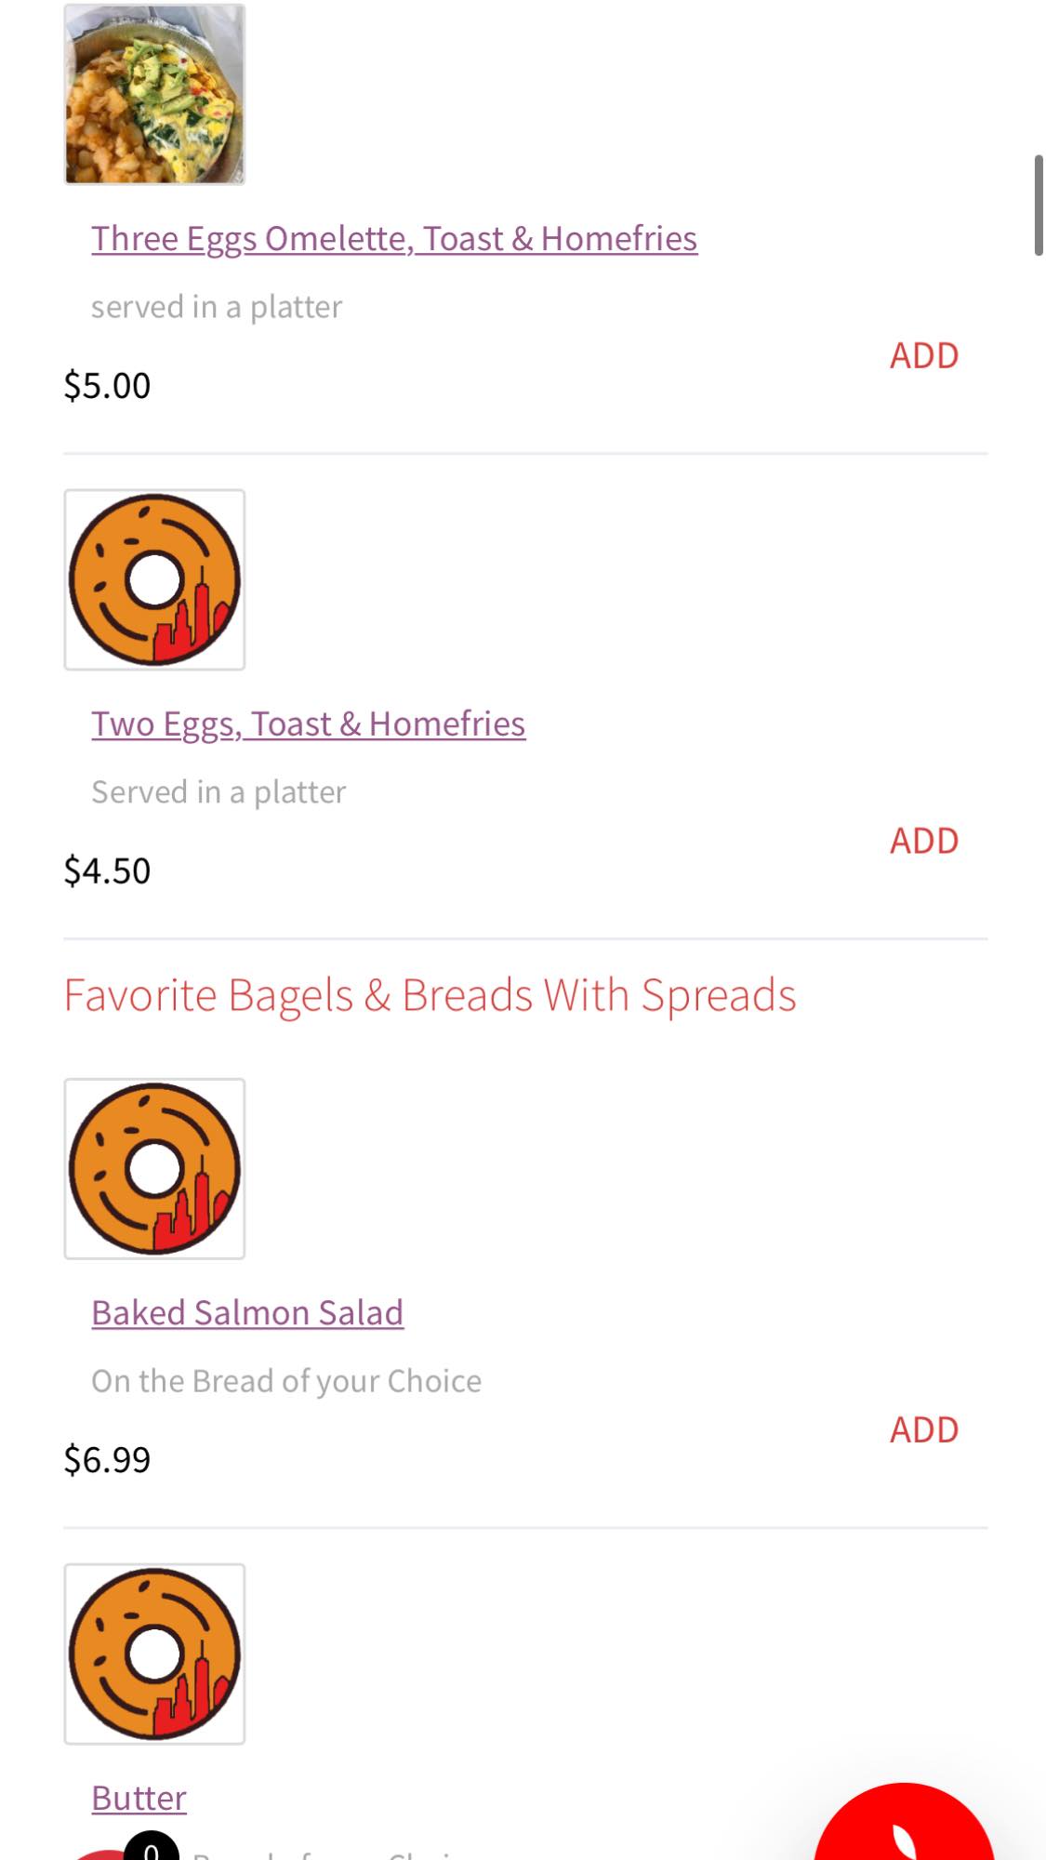Open the Butter item link
This screenshot has width=1046, height=1860.
pyautogui.click(x=139, y=1799)
